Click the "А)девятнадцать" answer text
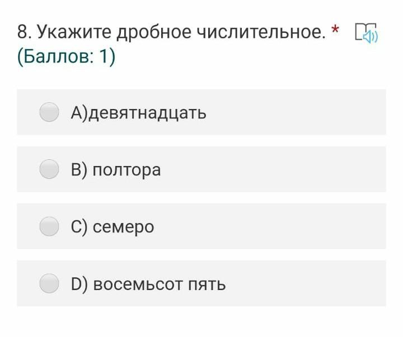 pyautogui.click(x=138, y=112)
